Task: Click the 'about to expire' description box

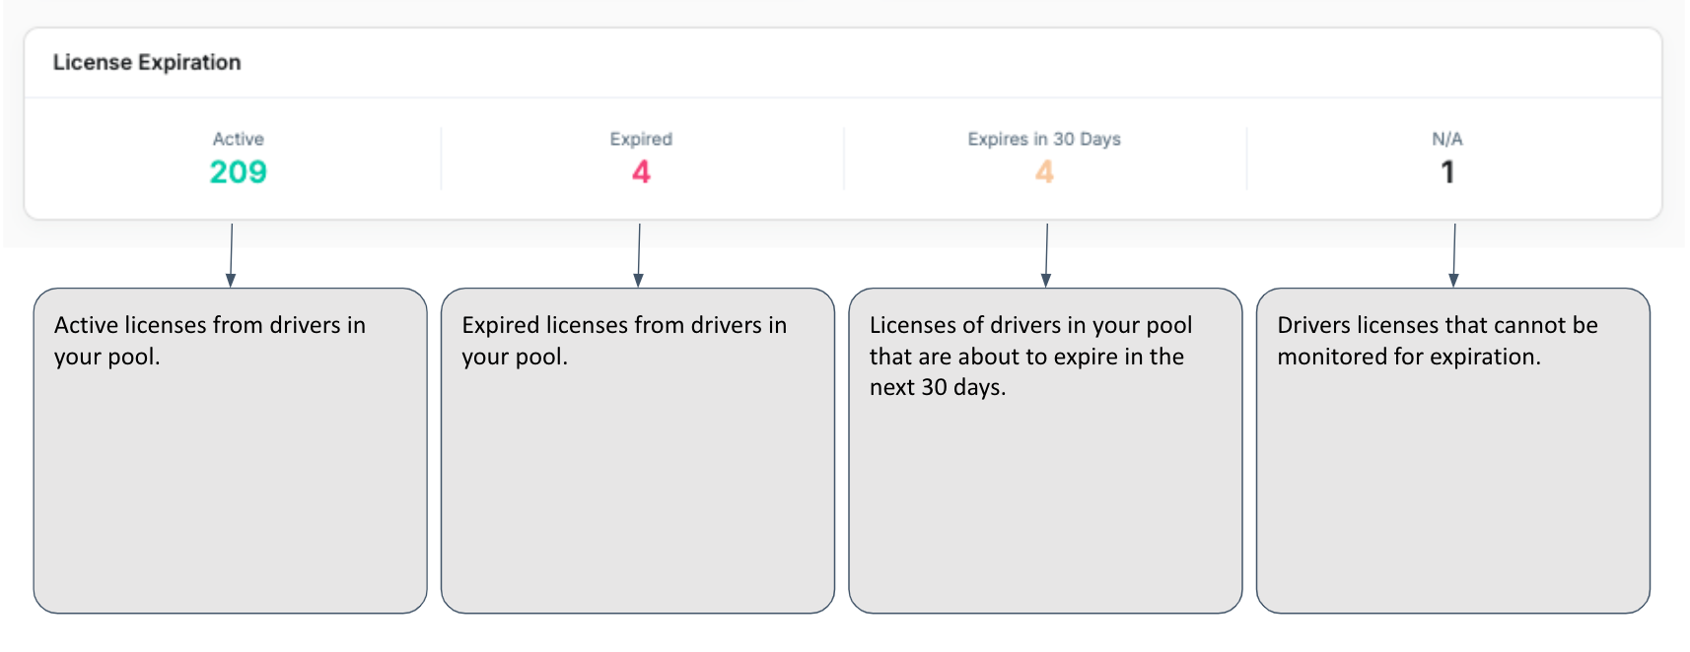Action: click(1045, 450)
